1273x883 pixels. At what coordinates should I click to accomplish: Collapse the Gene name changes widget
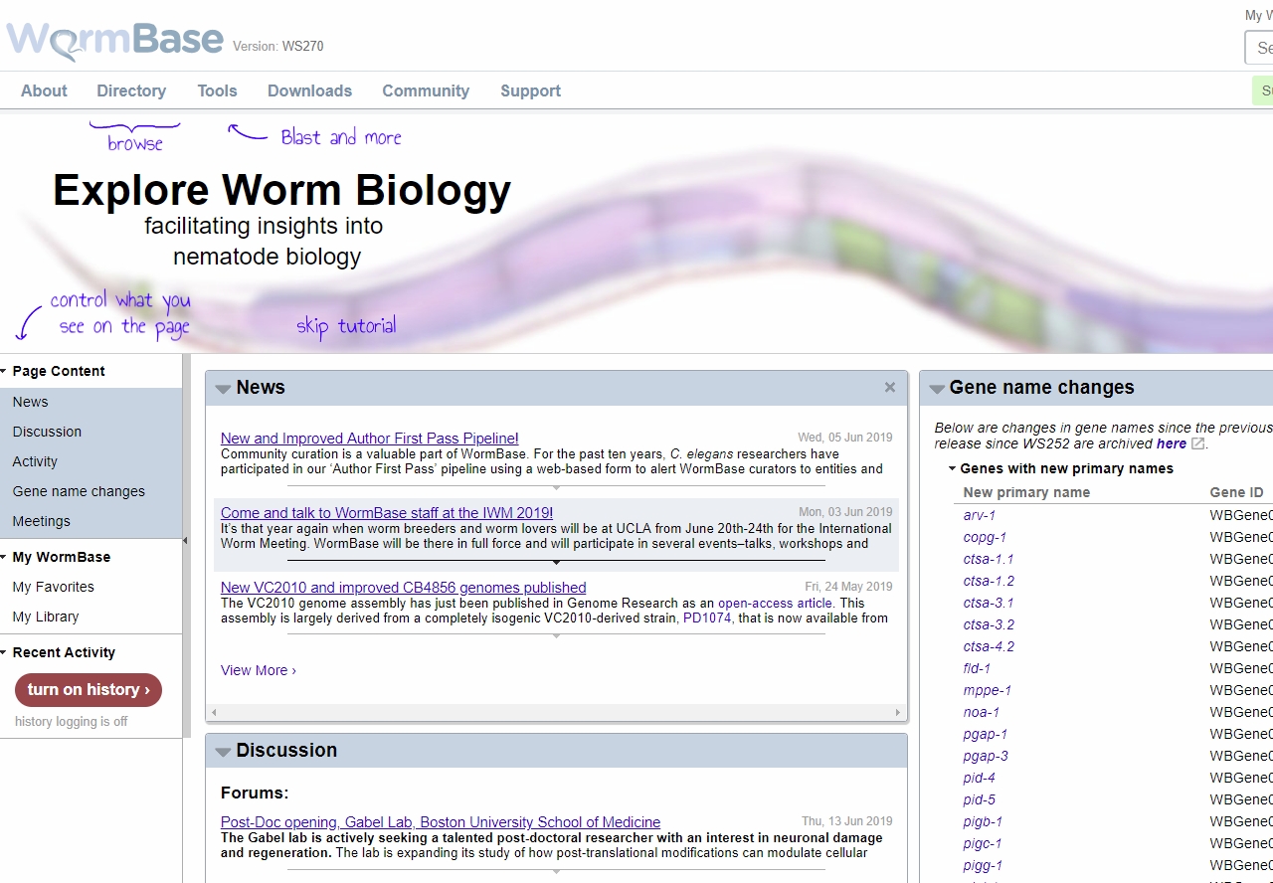937,389
